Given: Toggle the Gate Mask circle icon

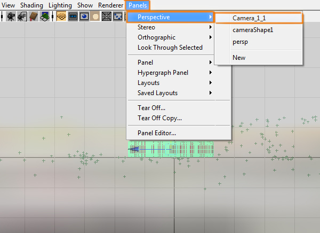Looking at the screenshot, I should (95, 17).
